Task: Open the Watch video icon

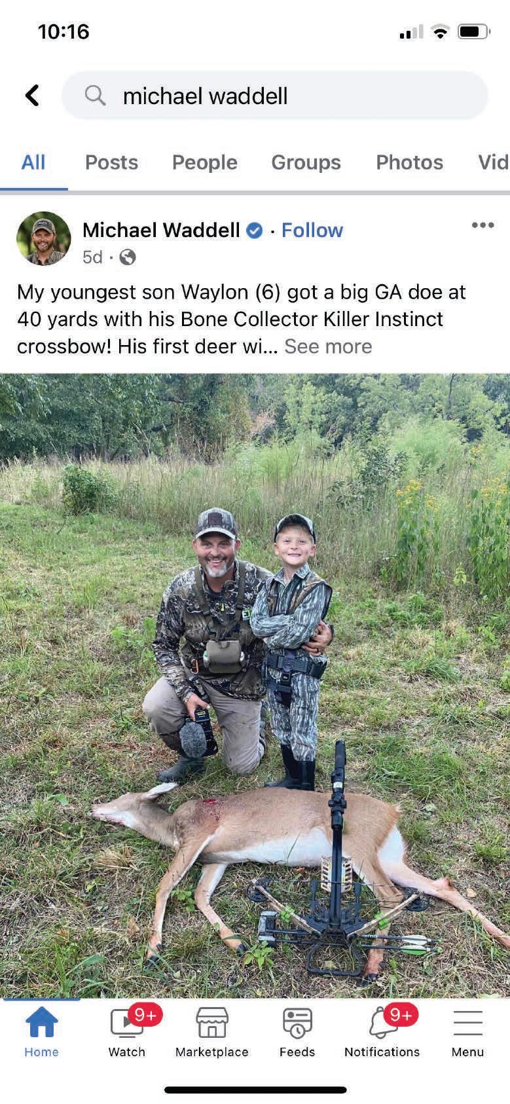Action: pos(127,1023)
